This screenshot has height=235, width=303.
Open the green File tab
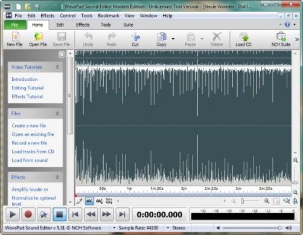14,25
